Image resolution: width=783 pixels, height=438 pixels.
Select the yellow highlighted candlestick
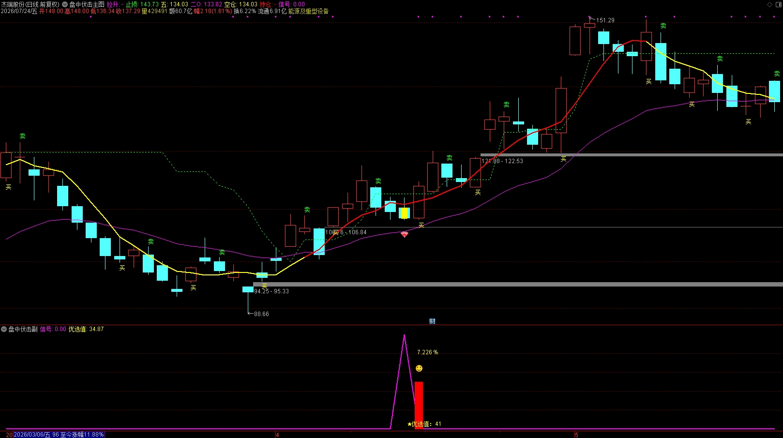point(405,213)
